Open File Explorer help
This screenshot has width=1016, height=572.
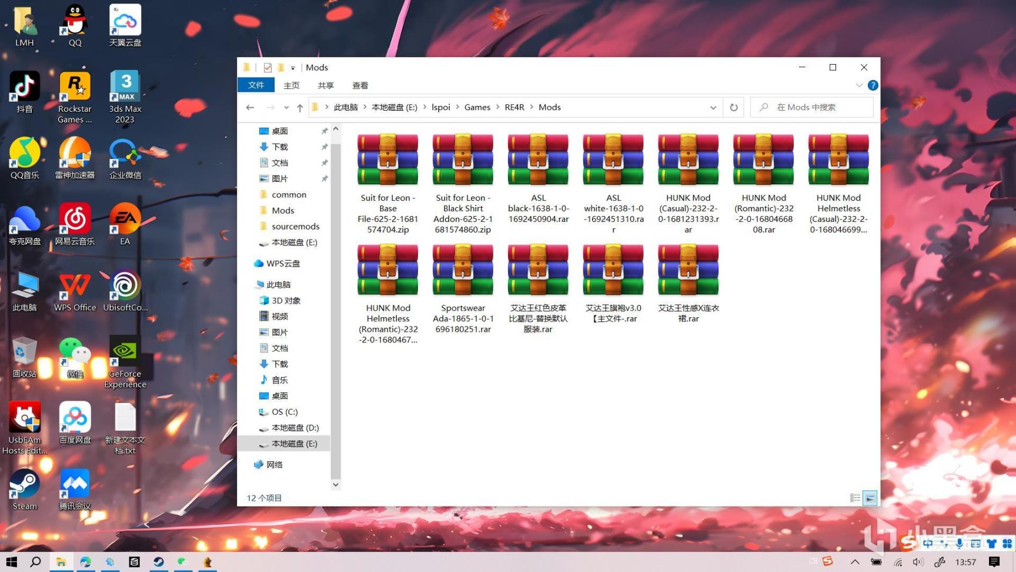pyautogui.click(x=873, y=85)
